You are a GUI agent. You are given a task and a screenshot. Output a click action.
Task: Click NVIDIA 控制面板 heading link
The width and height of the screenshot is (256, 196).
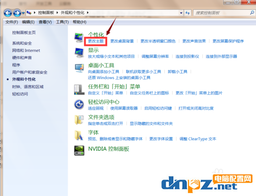click(x=109, y=149)
